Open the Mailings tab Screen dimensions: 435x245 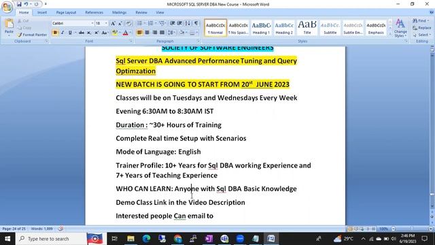(x=120, y=12)
